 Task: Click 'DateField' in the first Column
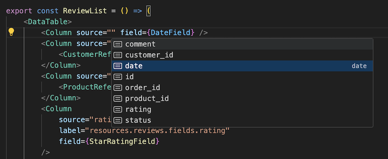(171, 33)
